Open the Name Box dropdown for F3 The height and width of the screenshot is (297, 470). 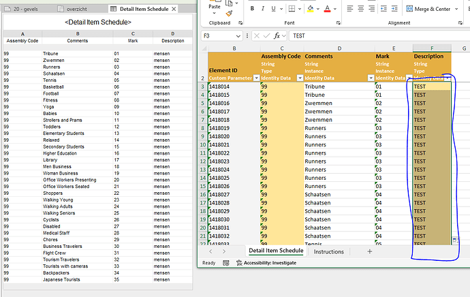tap(239, 35)
